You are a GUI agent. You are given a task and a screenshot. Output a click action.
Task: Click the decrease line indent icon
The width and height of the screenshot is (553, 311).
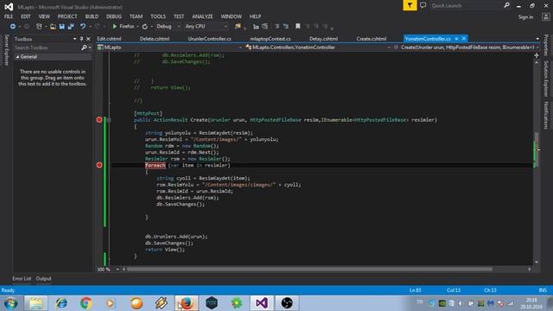(256, 27)
